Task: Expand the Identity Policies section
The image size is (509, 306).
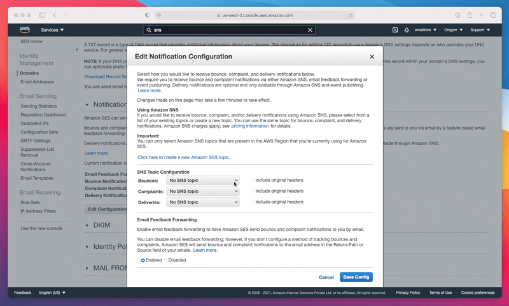Action: pyautogui.click(x=87, y=247)
